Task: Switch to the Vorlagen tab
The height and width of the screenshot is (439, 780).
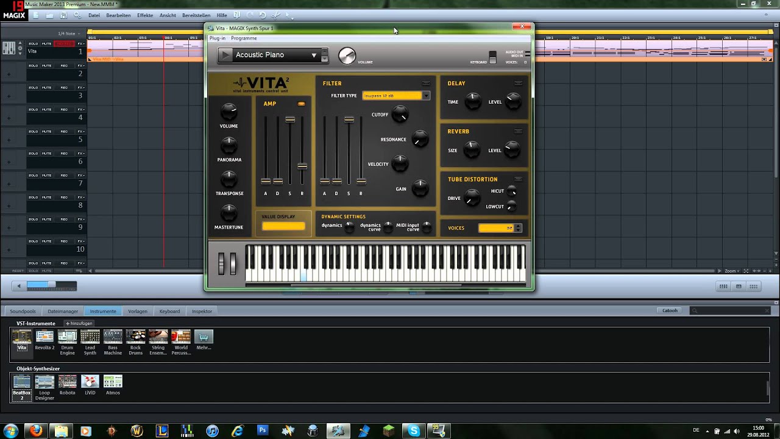Action: click(138, 311)
